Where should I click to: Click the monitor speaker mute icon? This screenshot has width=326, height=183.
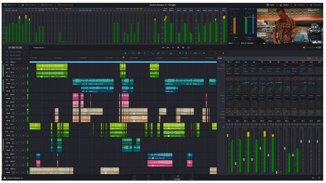pos(304,48)
